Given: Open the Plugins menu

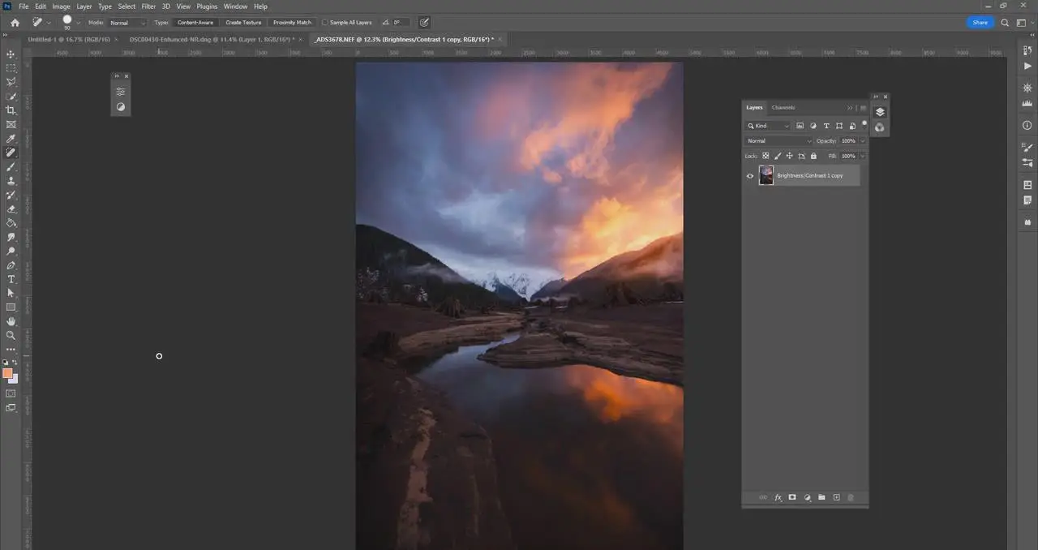Looking at the screenshot, I should (207, 6).
